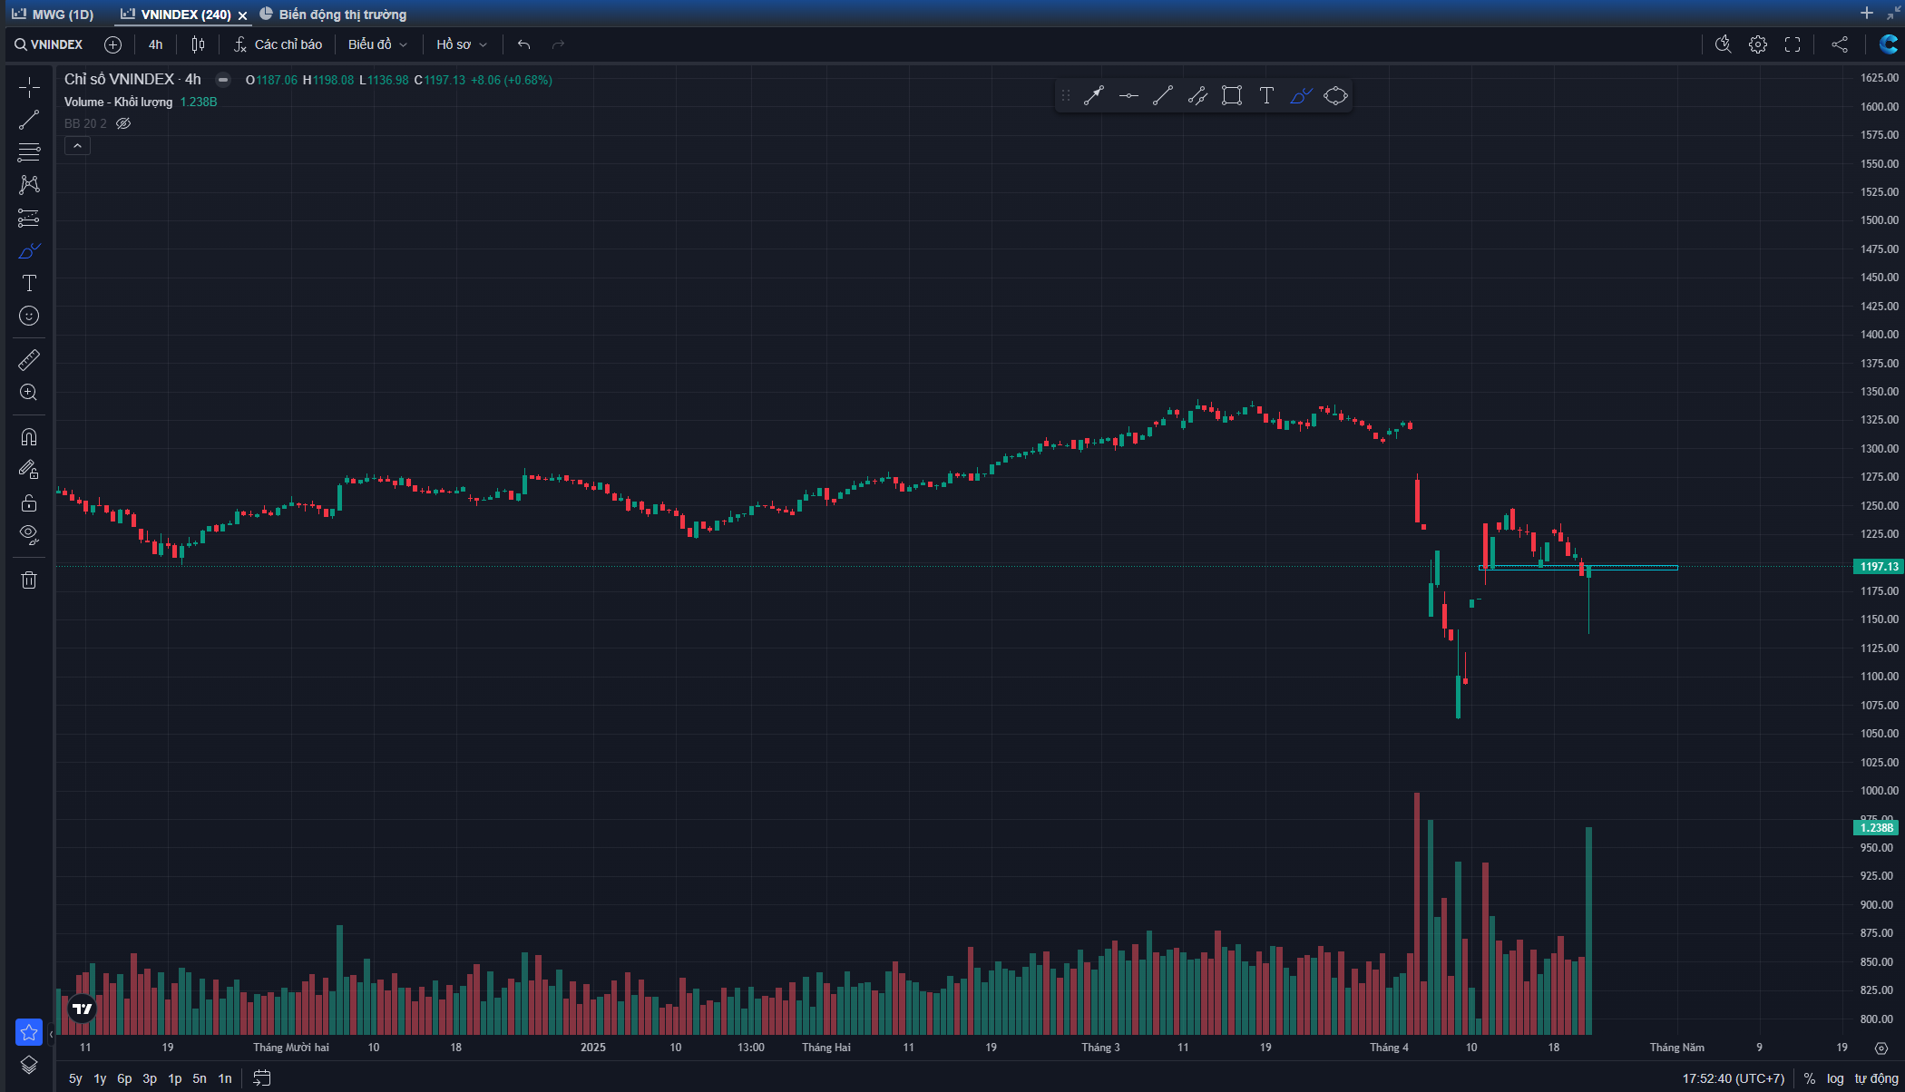Screen dimensions: 1905x1092
Task: Toggle lock all drawings icon
Action: coord(29,502)
